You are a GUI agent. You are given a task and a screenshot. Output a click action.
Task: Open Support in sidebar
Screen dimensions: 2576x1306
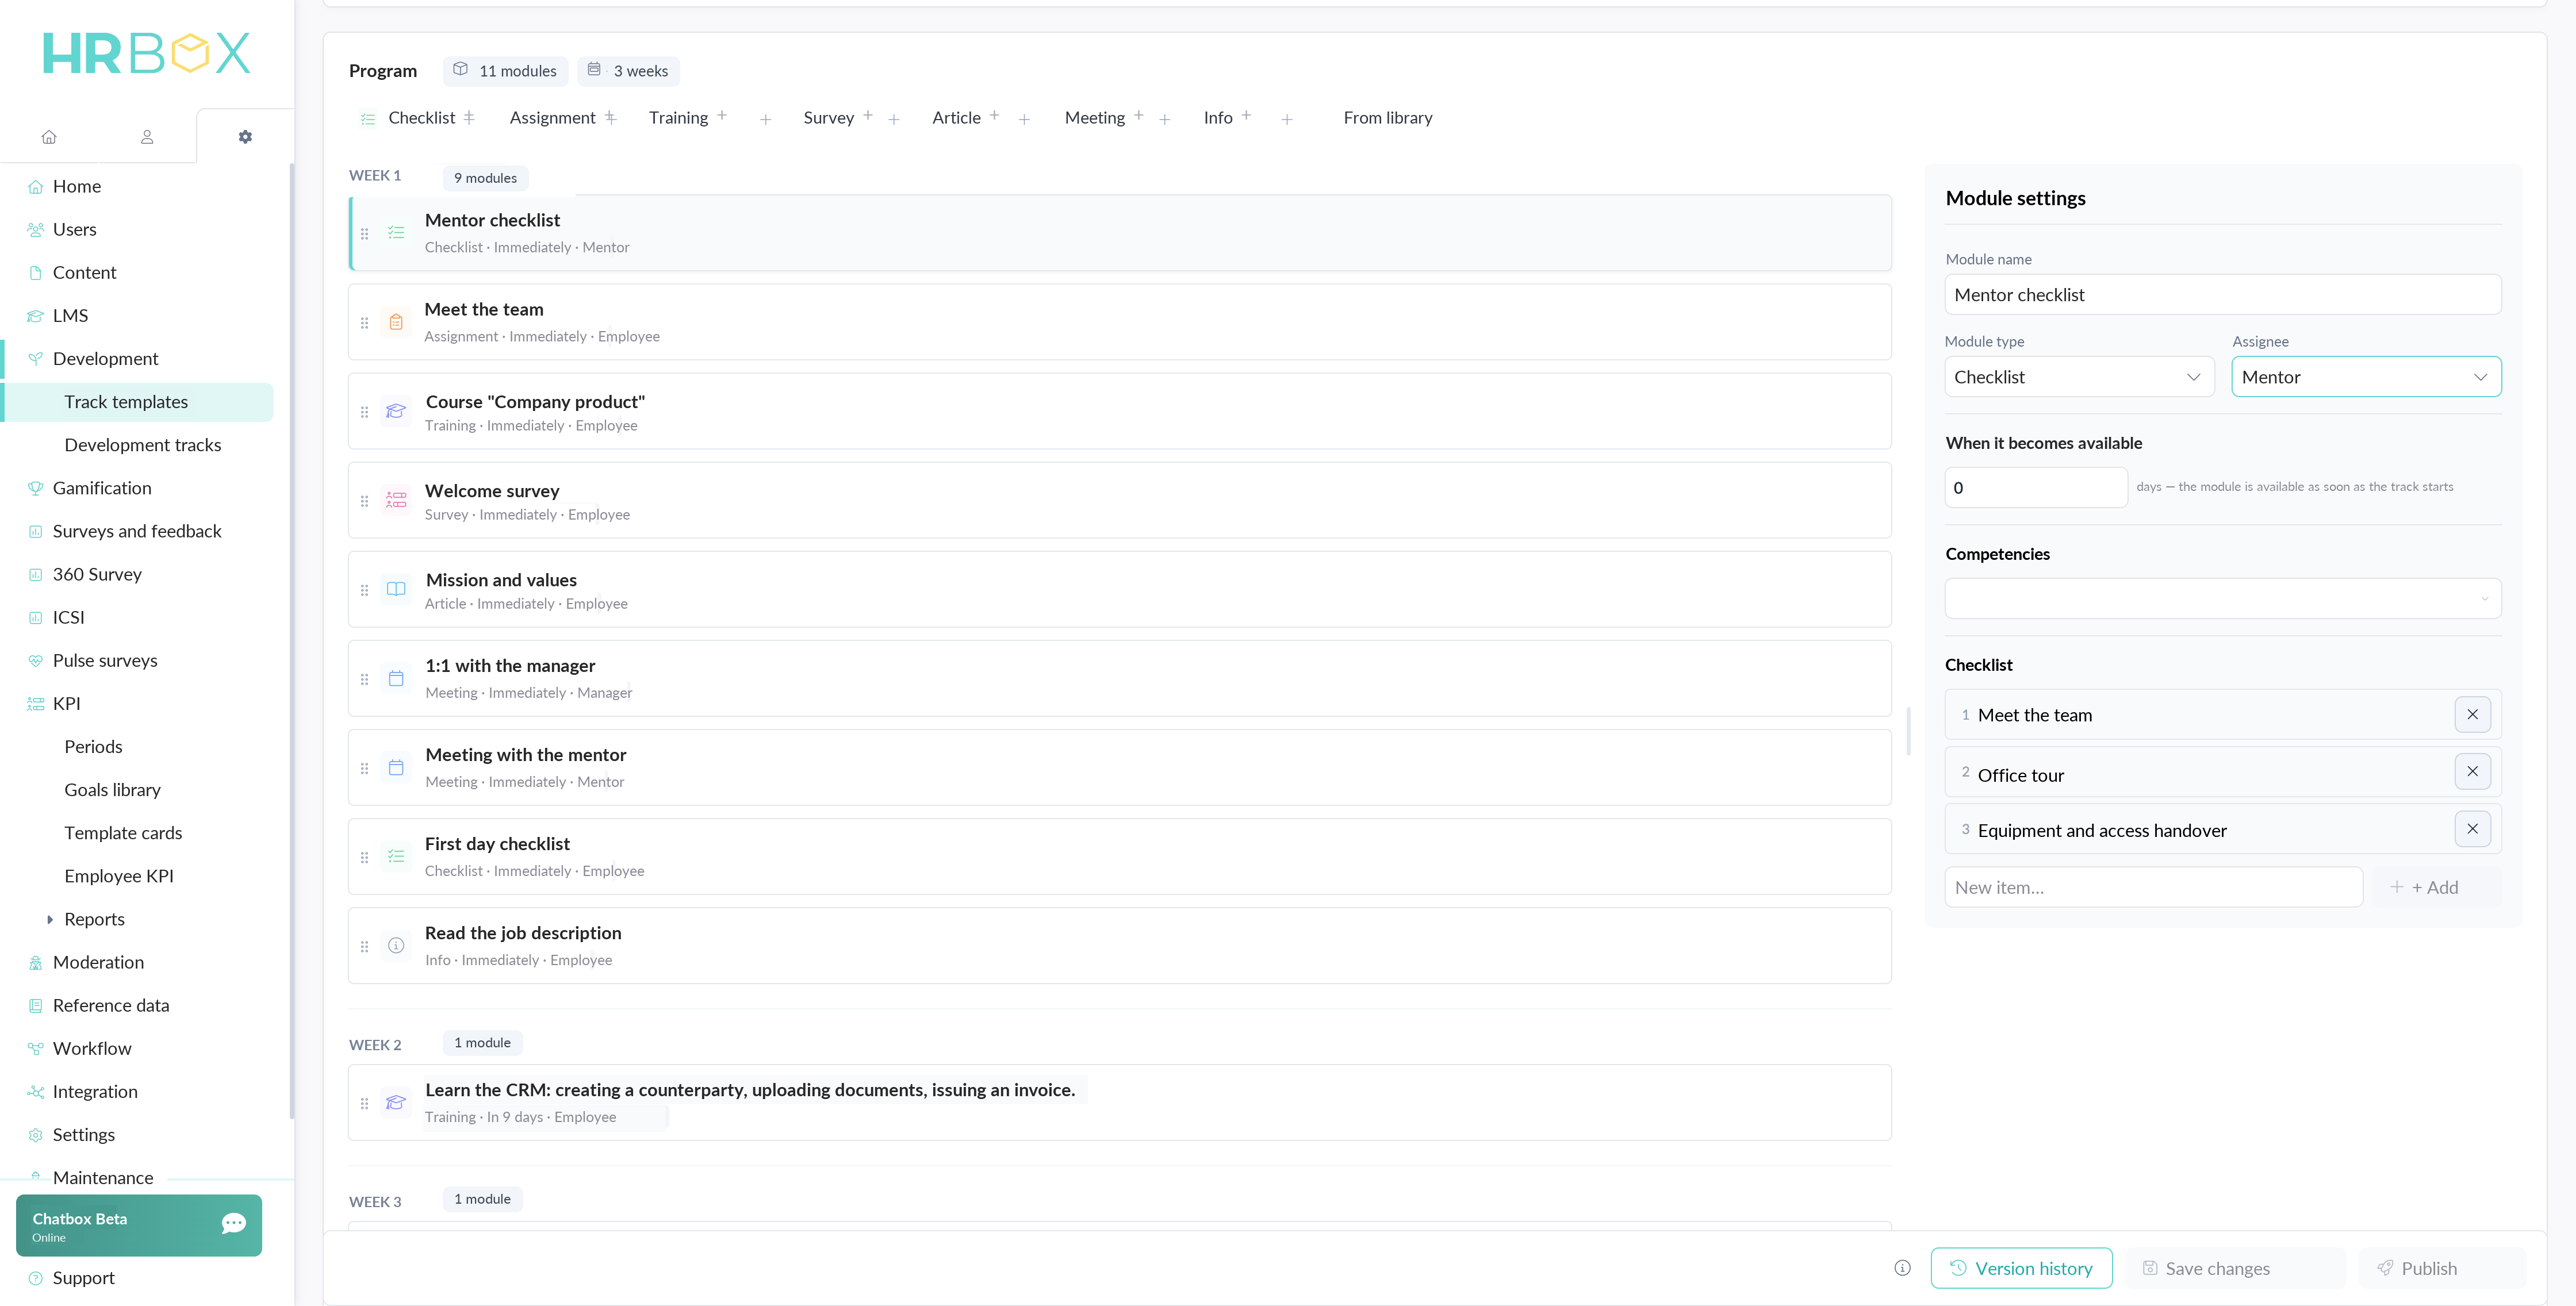83,1277
